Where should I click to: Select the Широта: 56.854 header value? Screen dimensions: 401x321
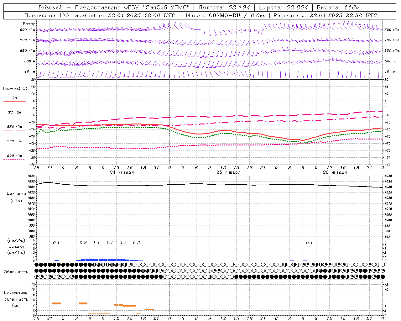coord(283,8)
